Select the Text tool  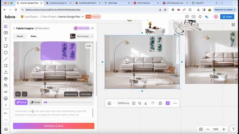pyautogui.click(x=6, y=39)
